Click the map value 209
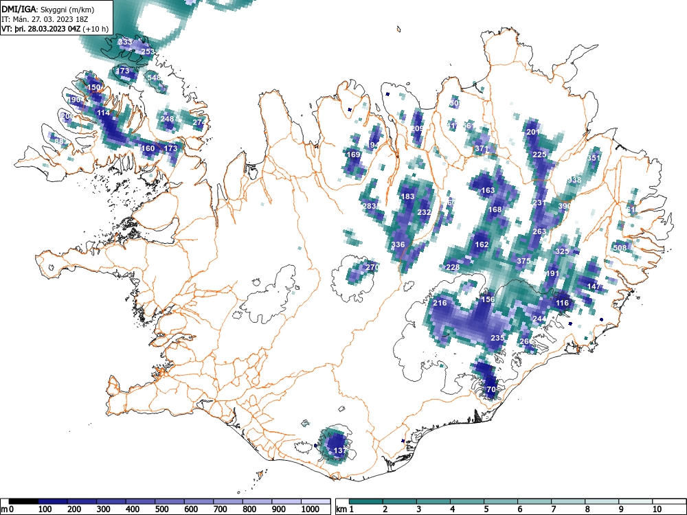Screen dimensions: 687x515 [x=417, y=128]
